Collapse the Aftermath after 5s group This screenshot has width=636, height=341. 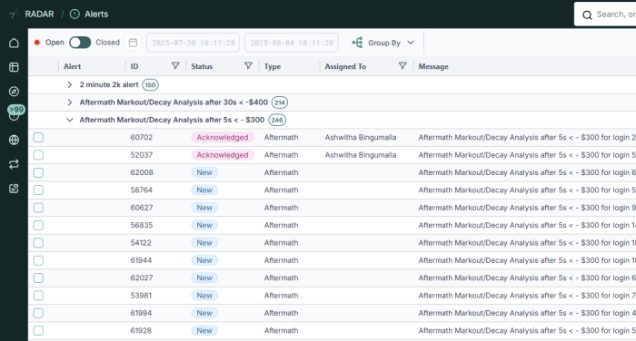(70, 120)
